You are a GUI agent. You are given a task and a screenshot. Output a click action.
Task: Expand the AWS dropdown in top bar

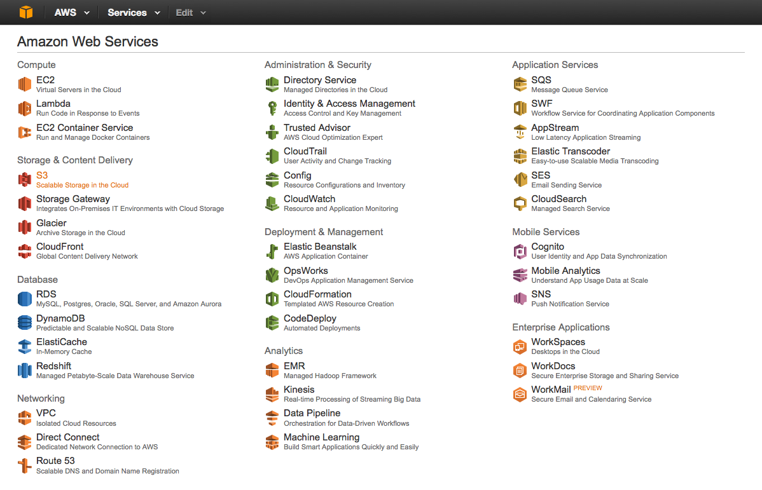pos(72,13)
